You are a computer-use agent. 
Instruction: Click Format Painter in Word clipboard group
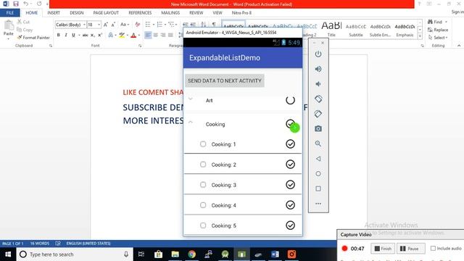[33, 38]
